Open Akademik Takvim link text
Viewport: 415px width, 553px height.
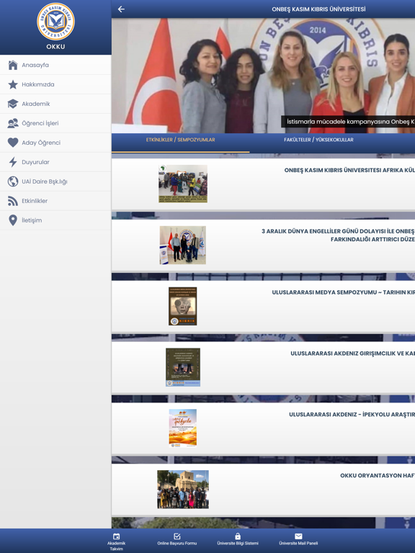tap(116, 546)
